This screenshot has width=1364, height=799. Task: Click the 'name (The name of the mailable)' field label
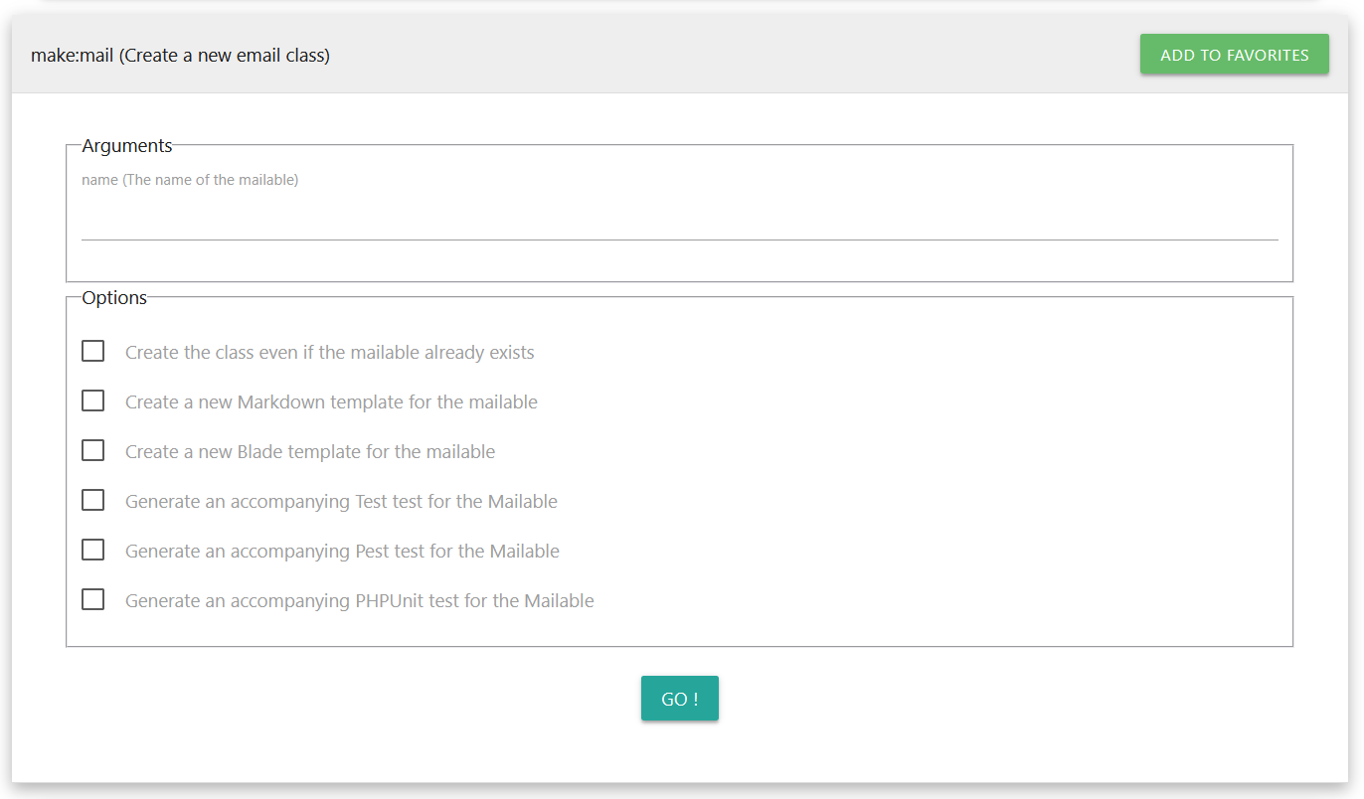(x=190, y=180)
